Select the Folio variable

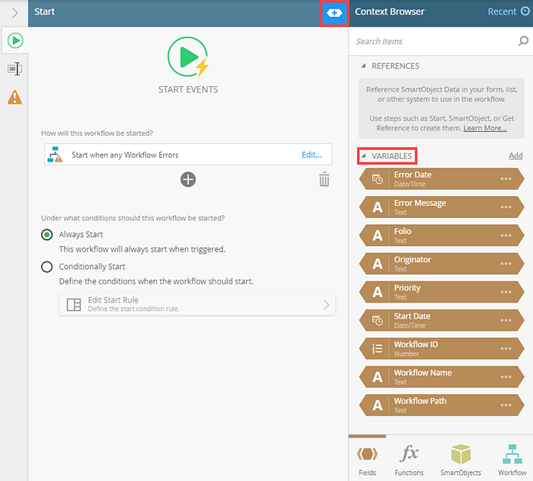coord(442,236)
